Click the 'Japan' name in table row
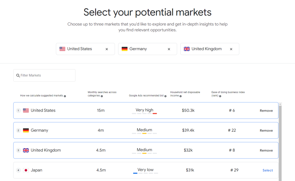This screenshot has width=295, height=181. [x=37, y=170]
